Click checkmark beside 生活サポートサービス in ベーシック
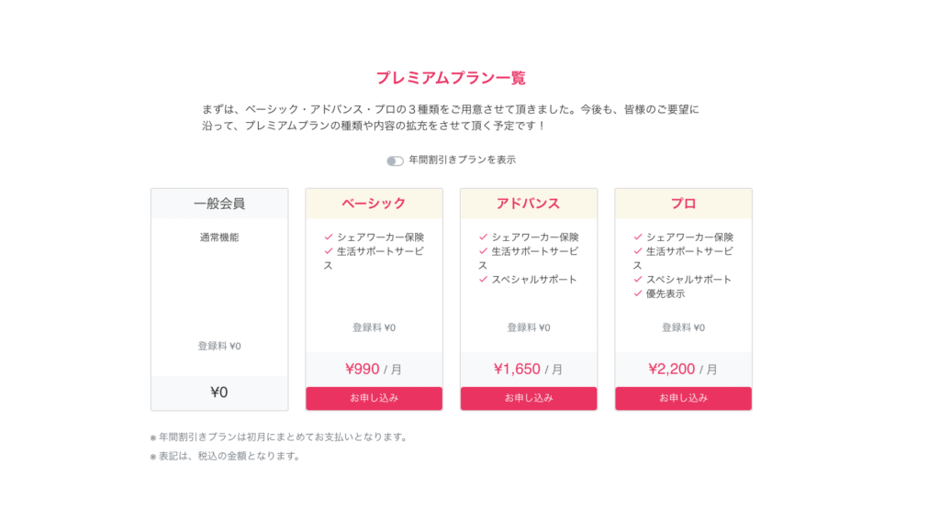The height and width of the screenshot is (509, 940). (x=329, y=251)
